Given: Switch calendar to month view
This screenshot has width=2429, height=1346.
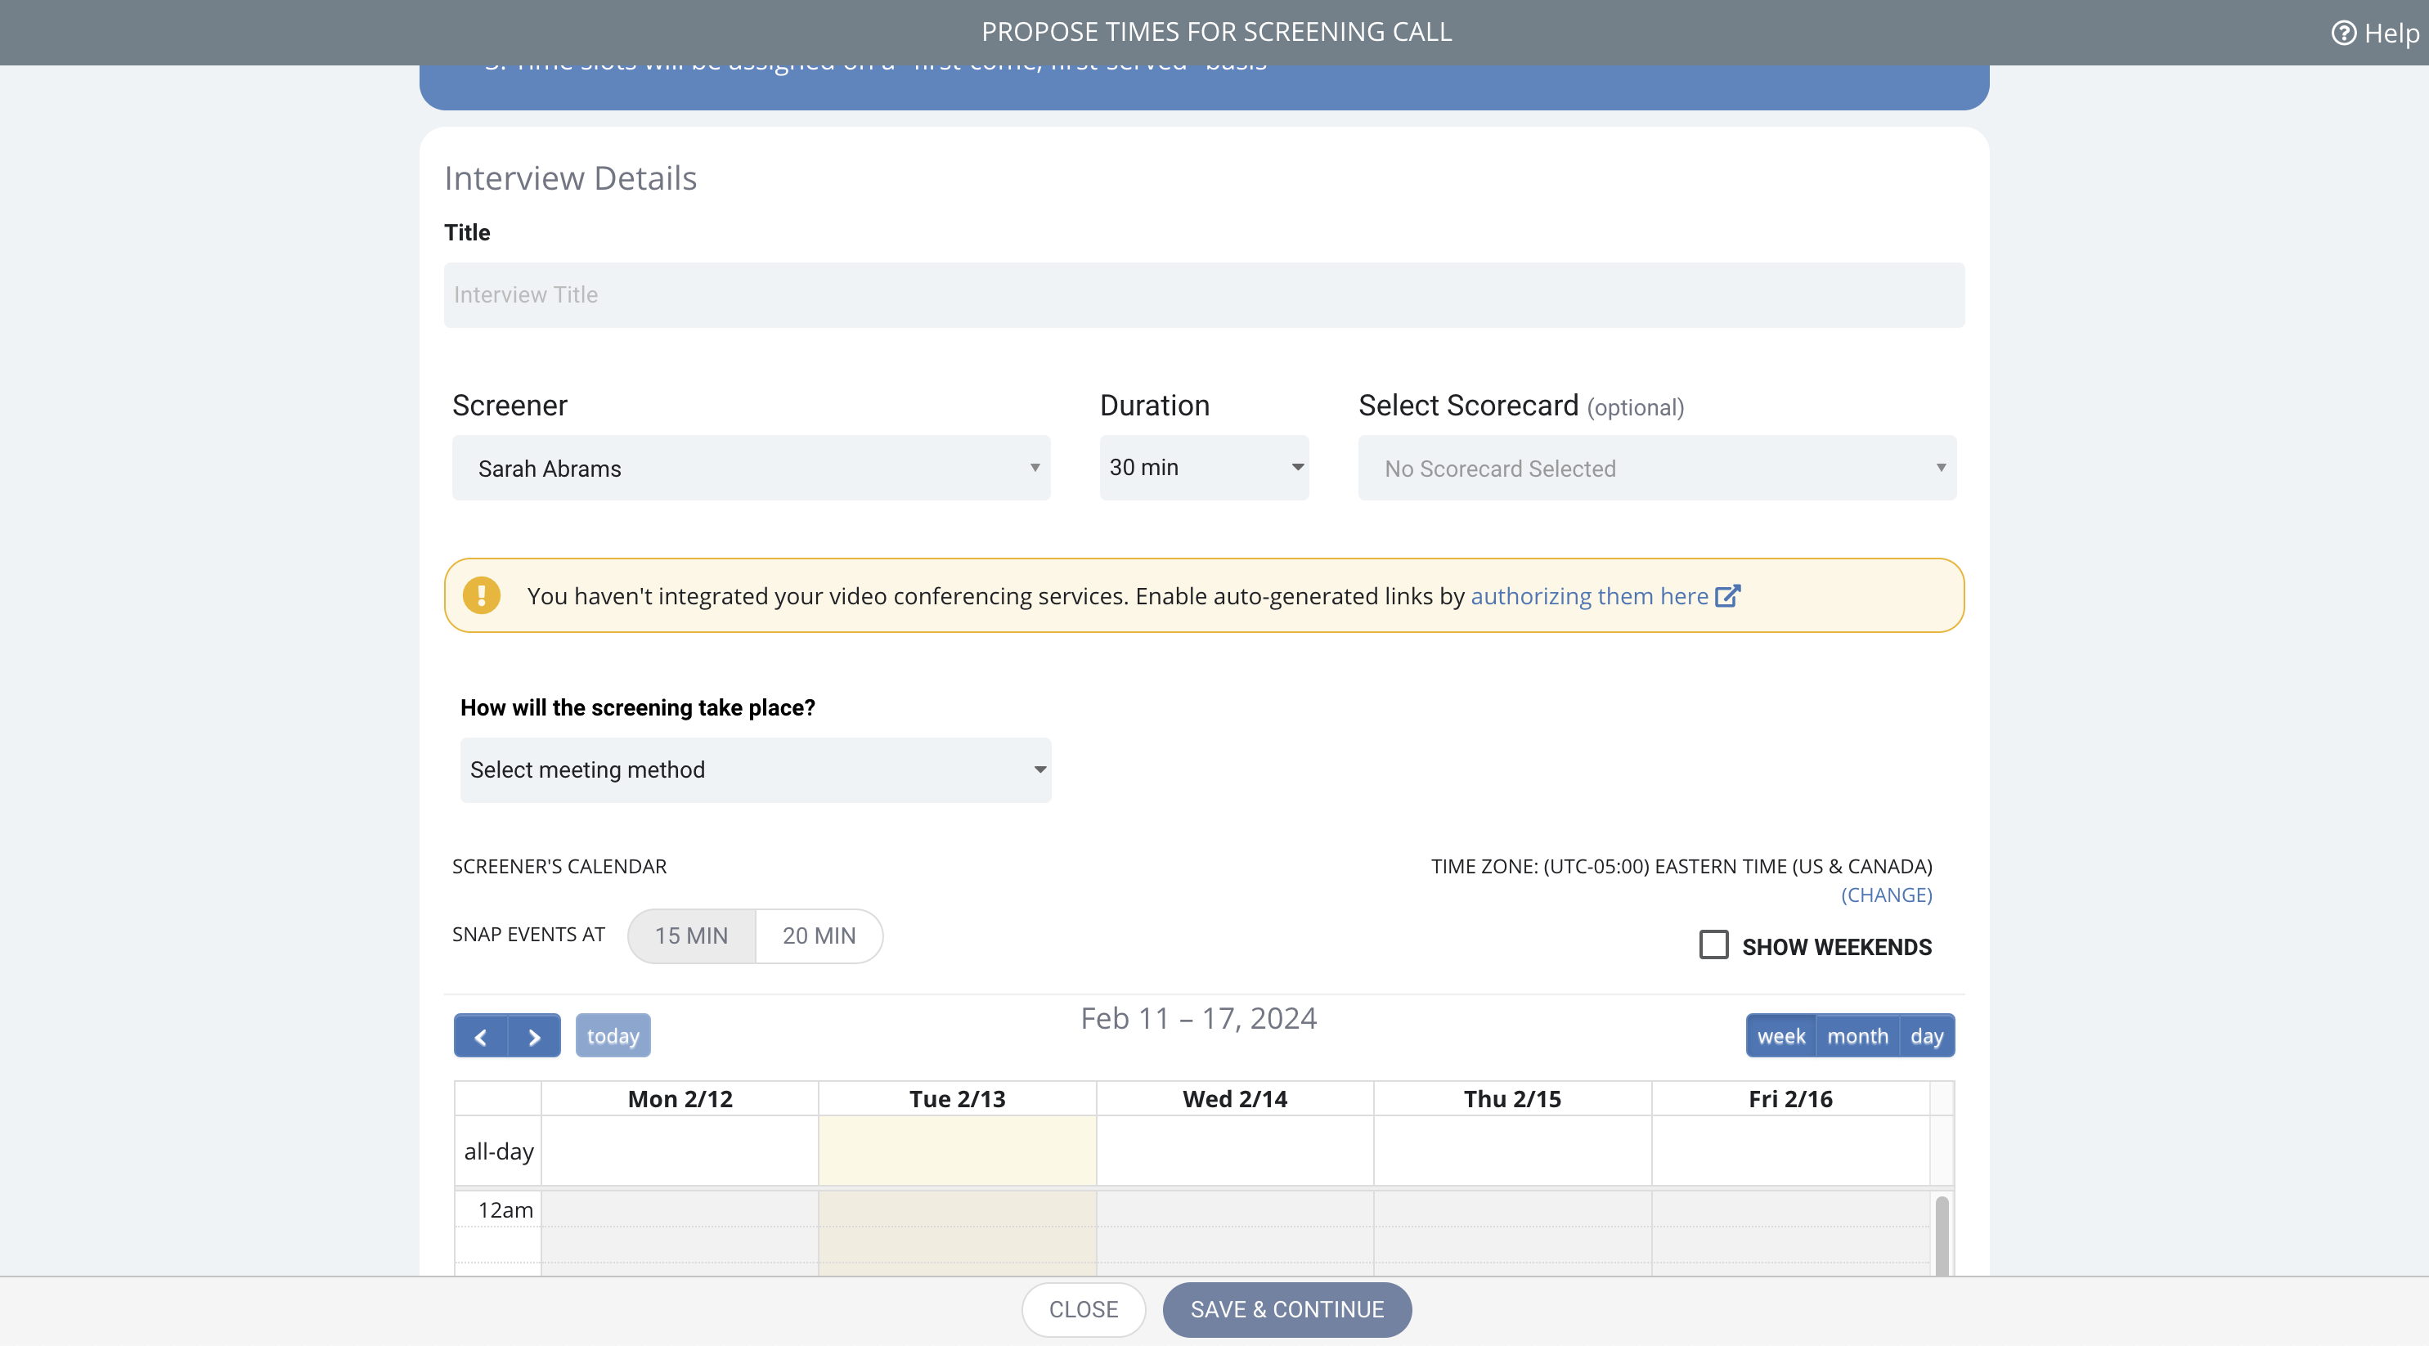Looking at the screenshot, I should [x=1857, y=1036].
